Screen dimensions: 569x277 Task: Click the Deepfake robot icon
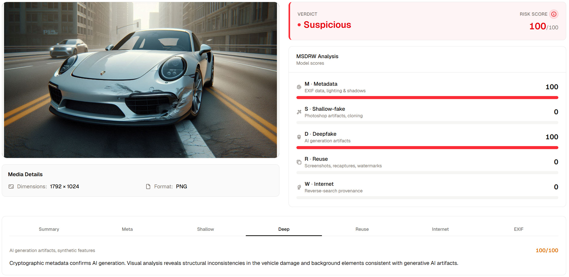299,137
